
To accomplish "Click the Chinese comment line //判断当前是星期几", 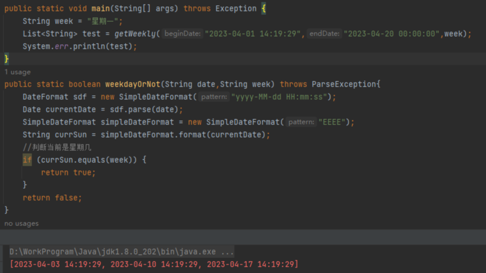I will pos(57,147).
